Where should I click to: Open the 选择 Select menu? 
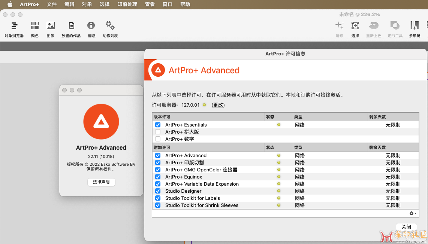pyautogui.click(x=105, y=4)
